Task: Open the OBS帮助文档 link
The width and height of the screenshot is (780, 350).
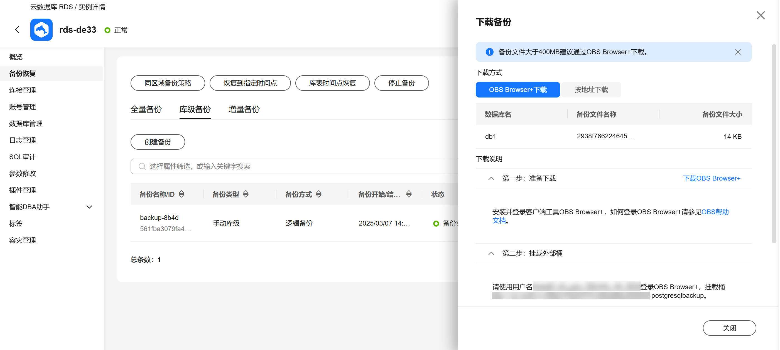Action: [715, 212]
